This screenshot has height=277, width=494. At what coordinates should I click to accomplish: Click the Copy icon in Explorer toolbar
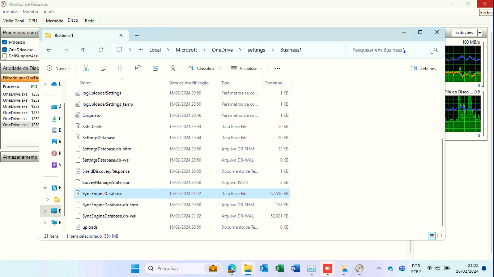[103, 68]
